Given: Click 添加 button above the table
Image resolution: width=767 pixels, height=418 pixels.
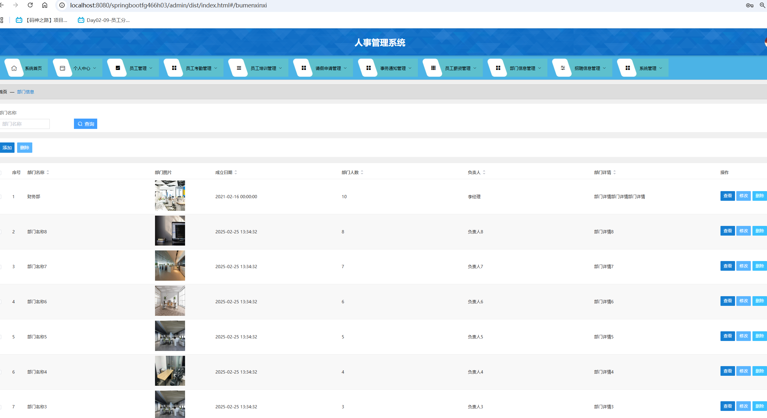Looking at the screenshot, I should pyautogui.click(x=7, y=148).
